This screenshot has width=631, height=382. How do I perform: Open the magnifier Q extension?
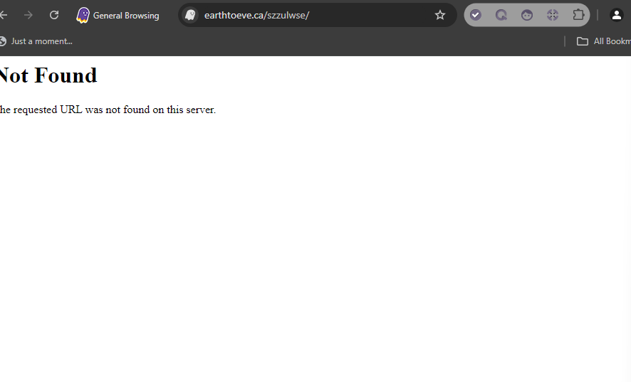501,15
